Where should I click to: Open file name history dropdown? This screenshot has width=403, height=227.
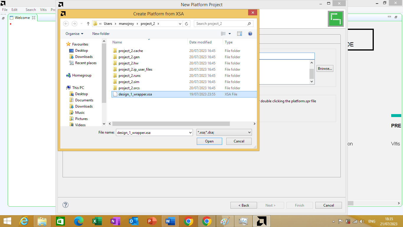[x=190, y=133]
